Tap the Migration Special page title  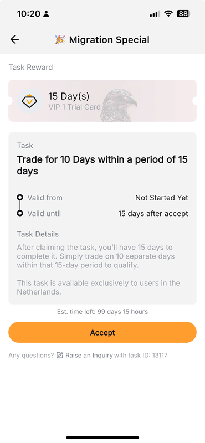tap(109, 40)
